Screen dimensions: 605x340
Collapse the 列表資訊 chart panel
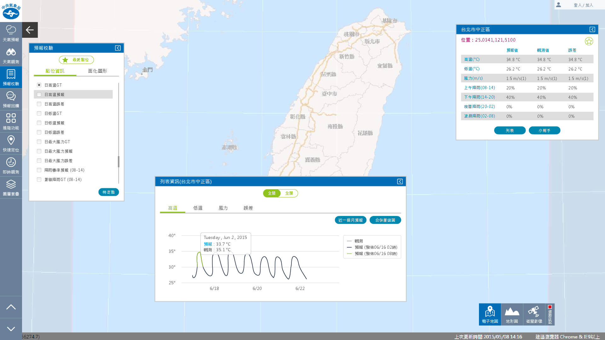400,181
